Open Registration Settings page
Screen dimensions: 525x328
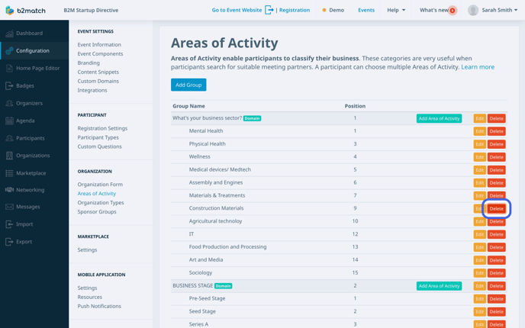pos(102,128)
